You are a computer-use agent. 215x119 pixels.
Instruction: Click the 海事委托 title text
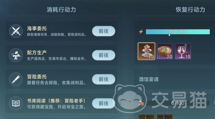pyautogui.click(x=37, y=28)
